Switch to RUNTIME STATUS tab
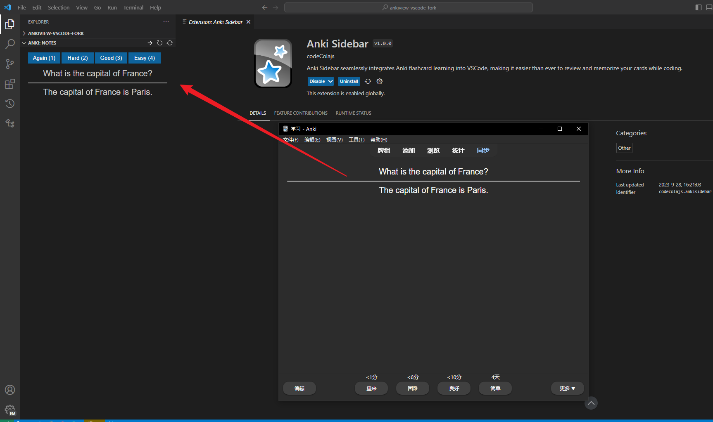The width and height of the screenshot is (713, 422). tap(354, 113)
